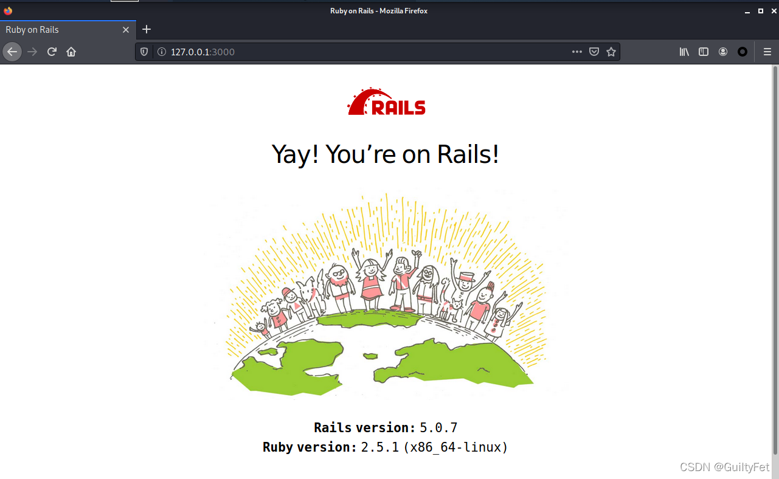Bookmark this page with the star
779x479 pixels.
(x=611, y=52)
